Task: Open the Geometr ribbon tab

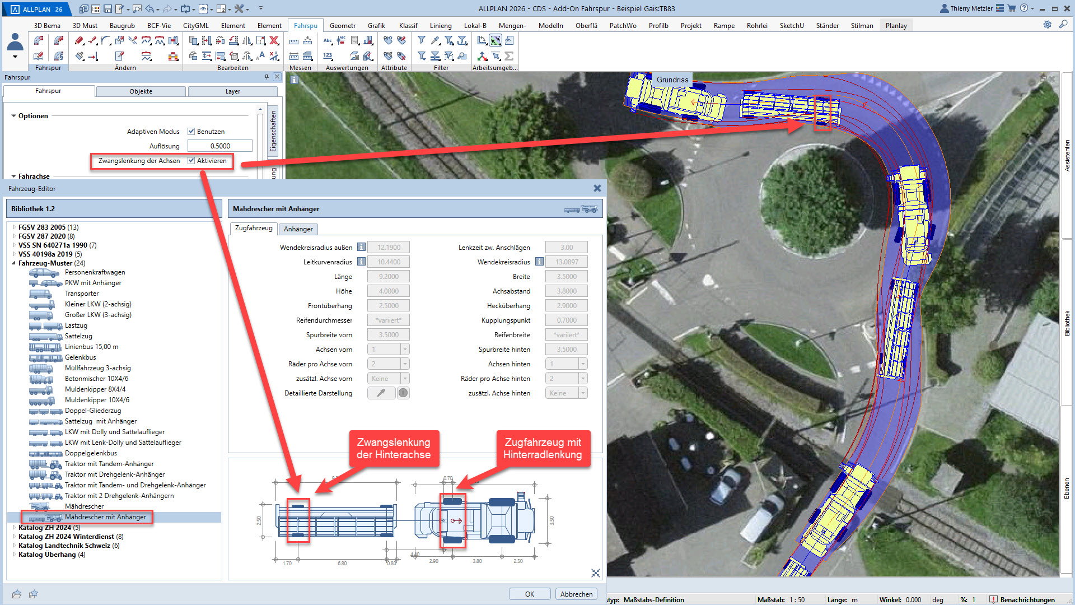Action: [342, 26]
